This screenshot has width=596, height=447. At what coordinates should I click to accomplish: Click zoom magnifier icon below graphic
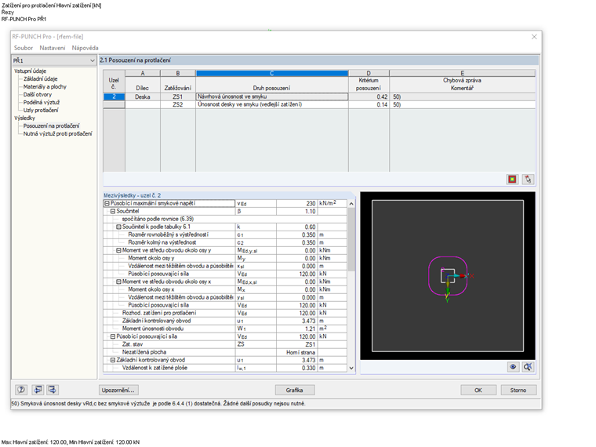(x=528, y=367)
